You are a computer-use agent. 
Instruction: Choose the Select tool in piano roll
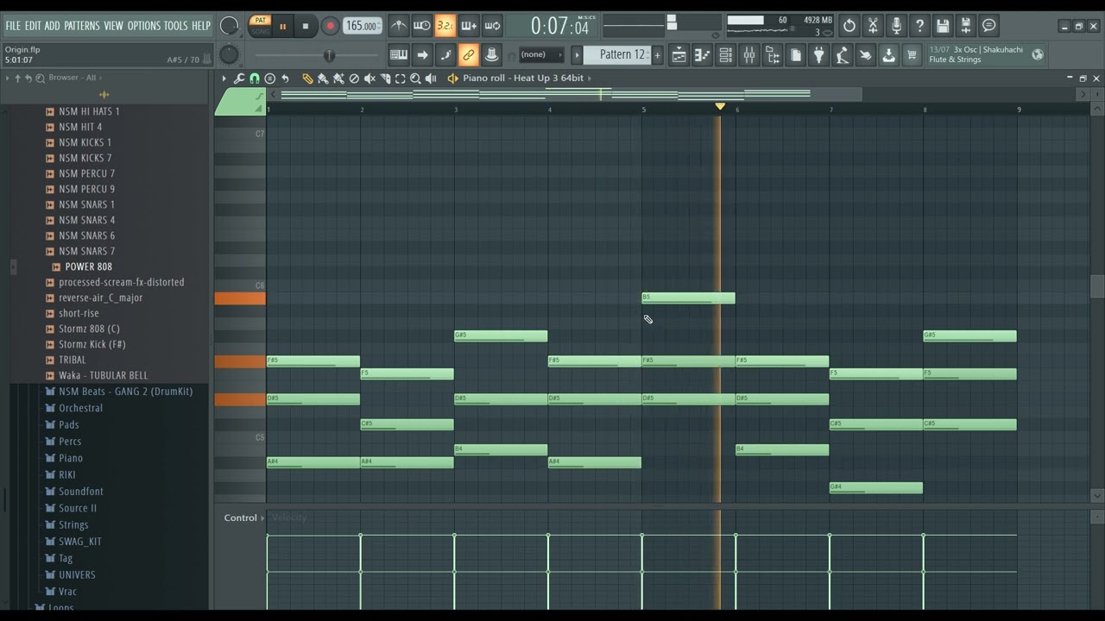(x=401, y=78)
